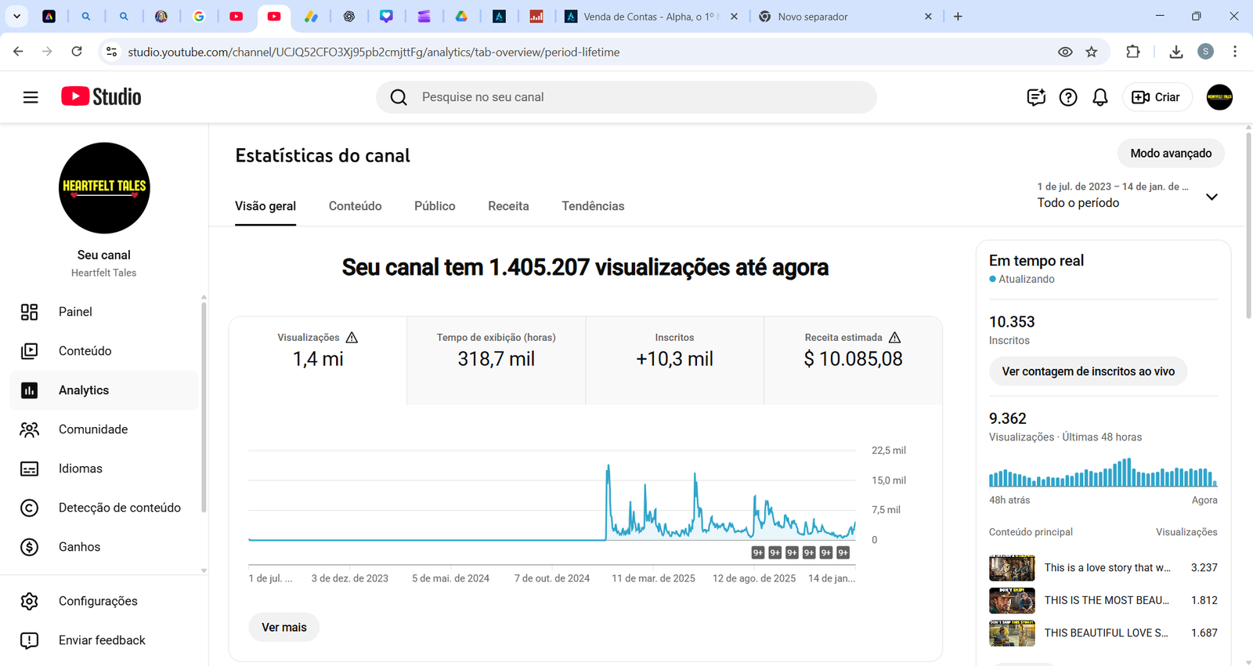Click the Ver mais button under the chart

coord(284,628)
